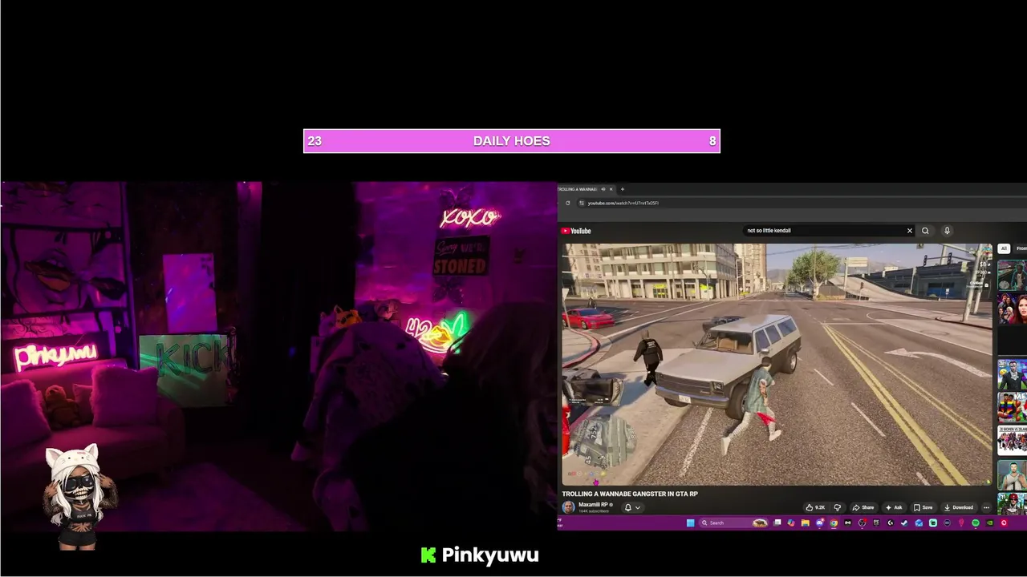
Task: Click the Download button under the video
Action: point(959,507)
